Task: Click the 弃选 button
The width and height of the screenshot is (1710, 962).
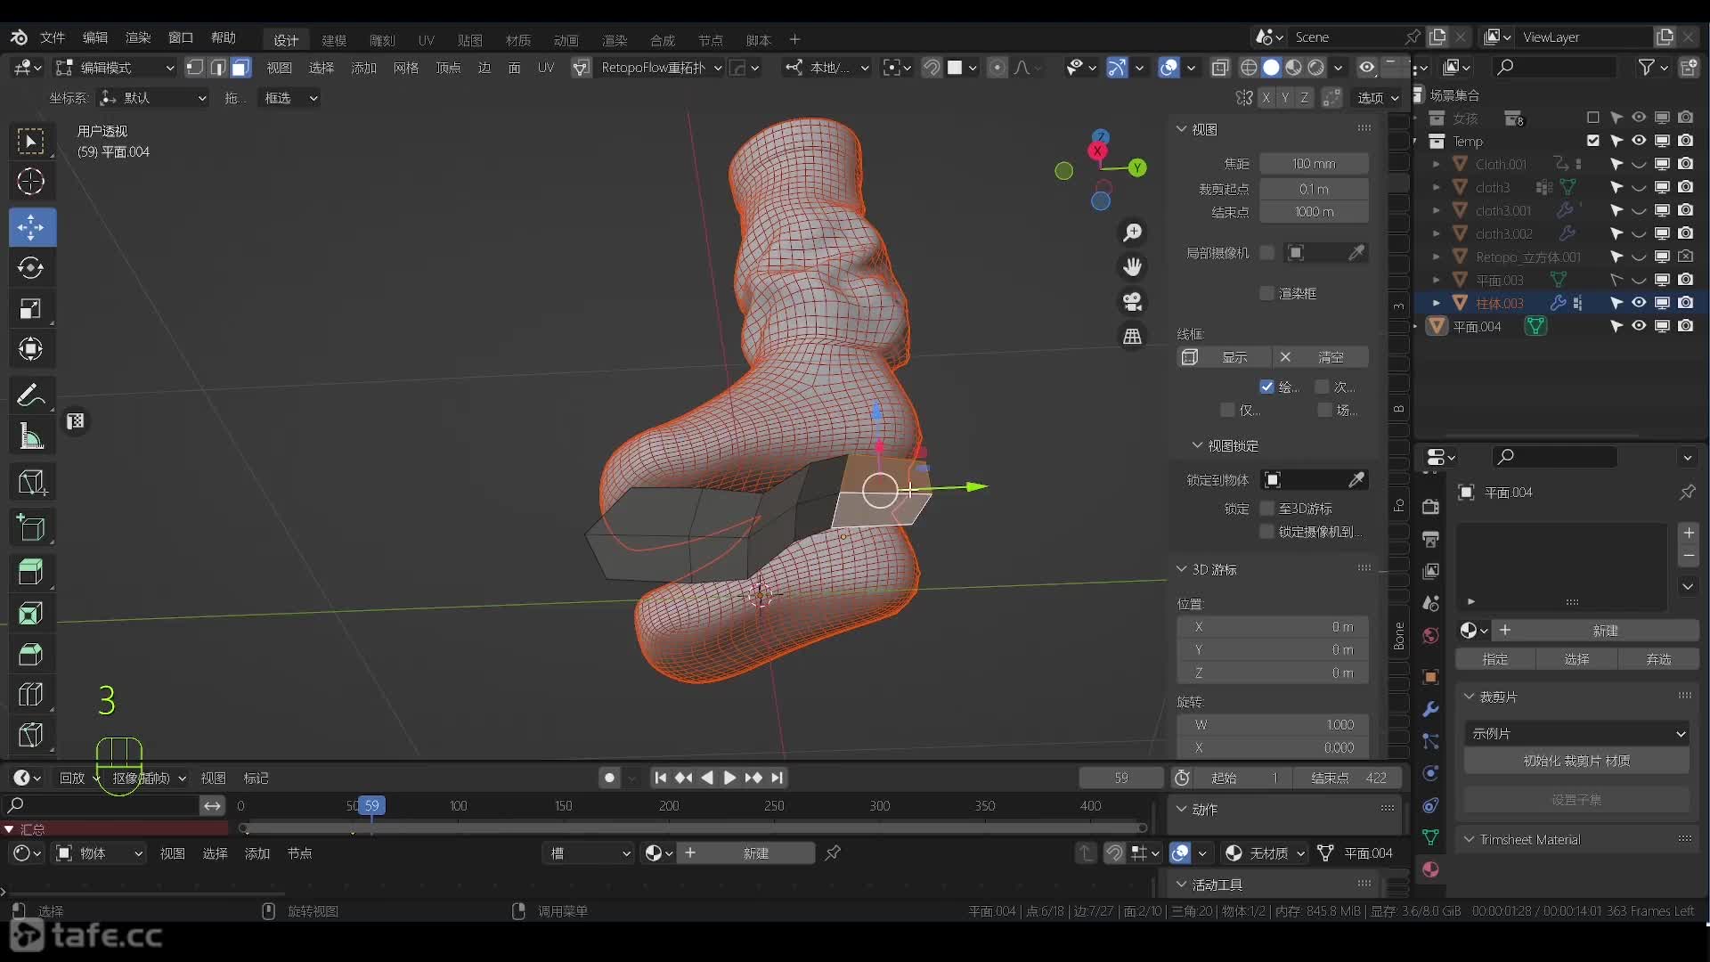Action: [1658, 659]
